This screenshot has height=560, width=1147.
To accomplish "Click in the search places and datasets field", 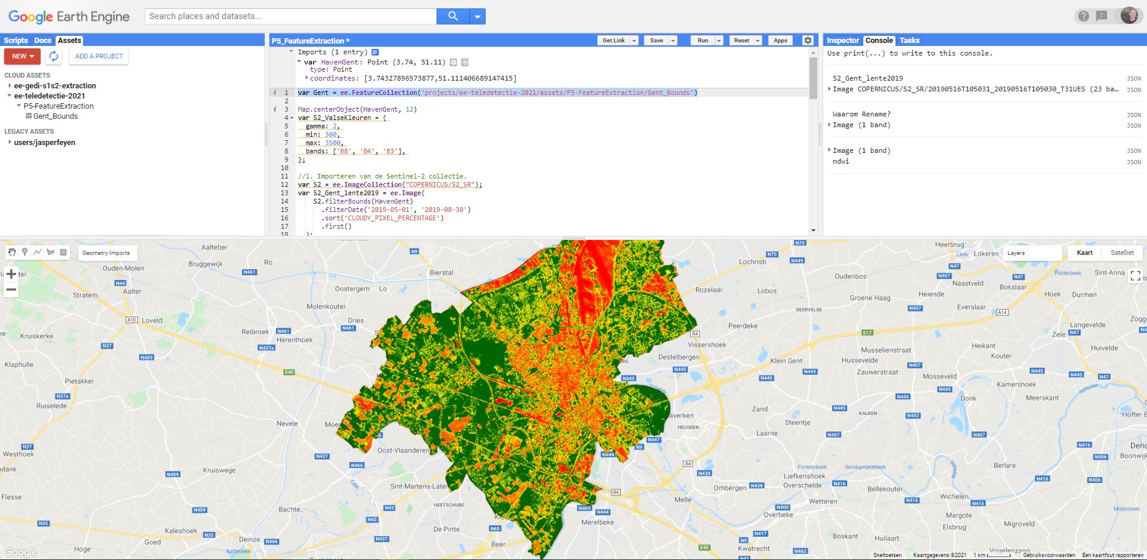I will click(290, 16).
